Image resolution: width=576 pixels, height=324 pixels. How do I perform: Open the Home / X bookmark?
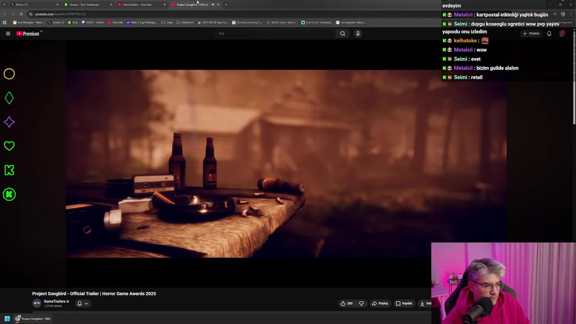tap(56, 22)
